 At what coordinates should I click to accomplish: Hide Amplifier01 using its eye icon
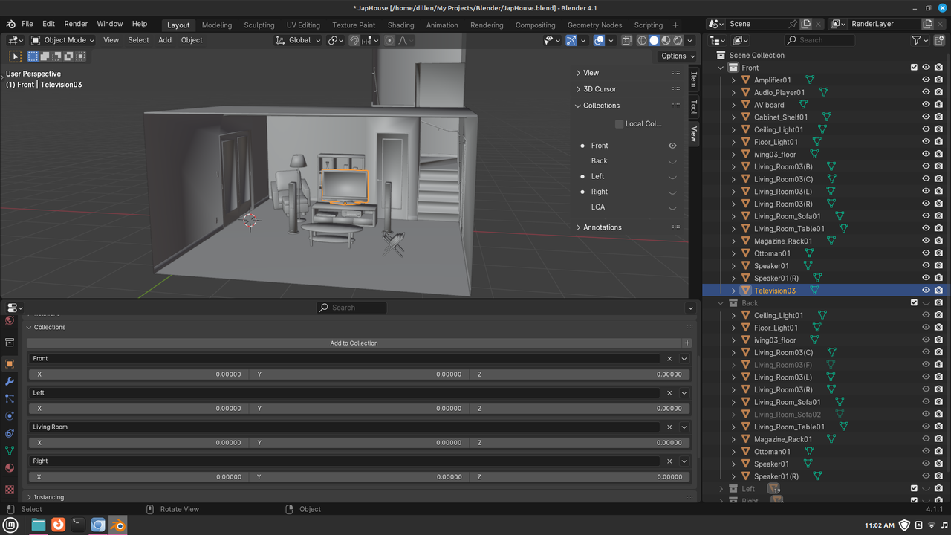[x=926, y=80]
